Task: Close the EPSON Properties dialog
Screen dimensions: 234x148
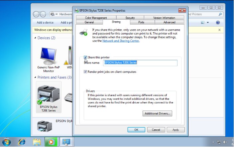Action: (182, 10)
